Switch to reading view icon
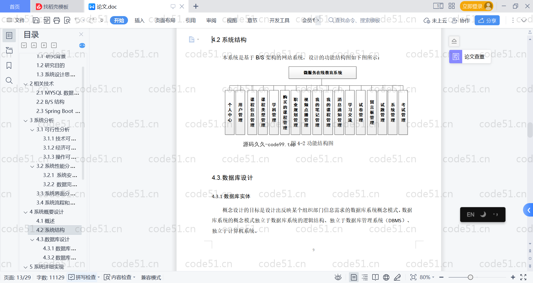The image size is (533, 283). [x=375, y=277]
